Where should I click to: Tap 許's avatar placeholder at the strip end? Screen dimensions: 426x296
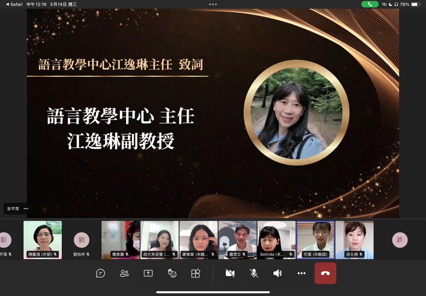(400, 240)
